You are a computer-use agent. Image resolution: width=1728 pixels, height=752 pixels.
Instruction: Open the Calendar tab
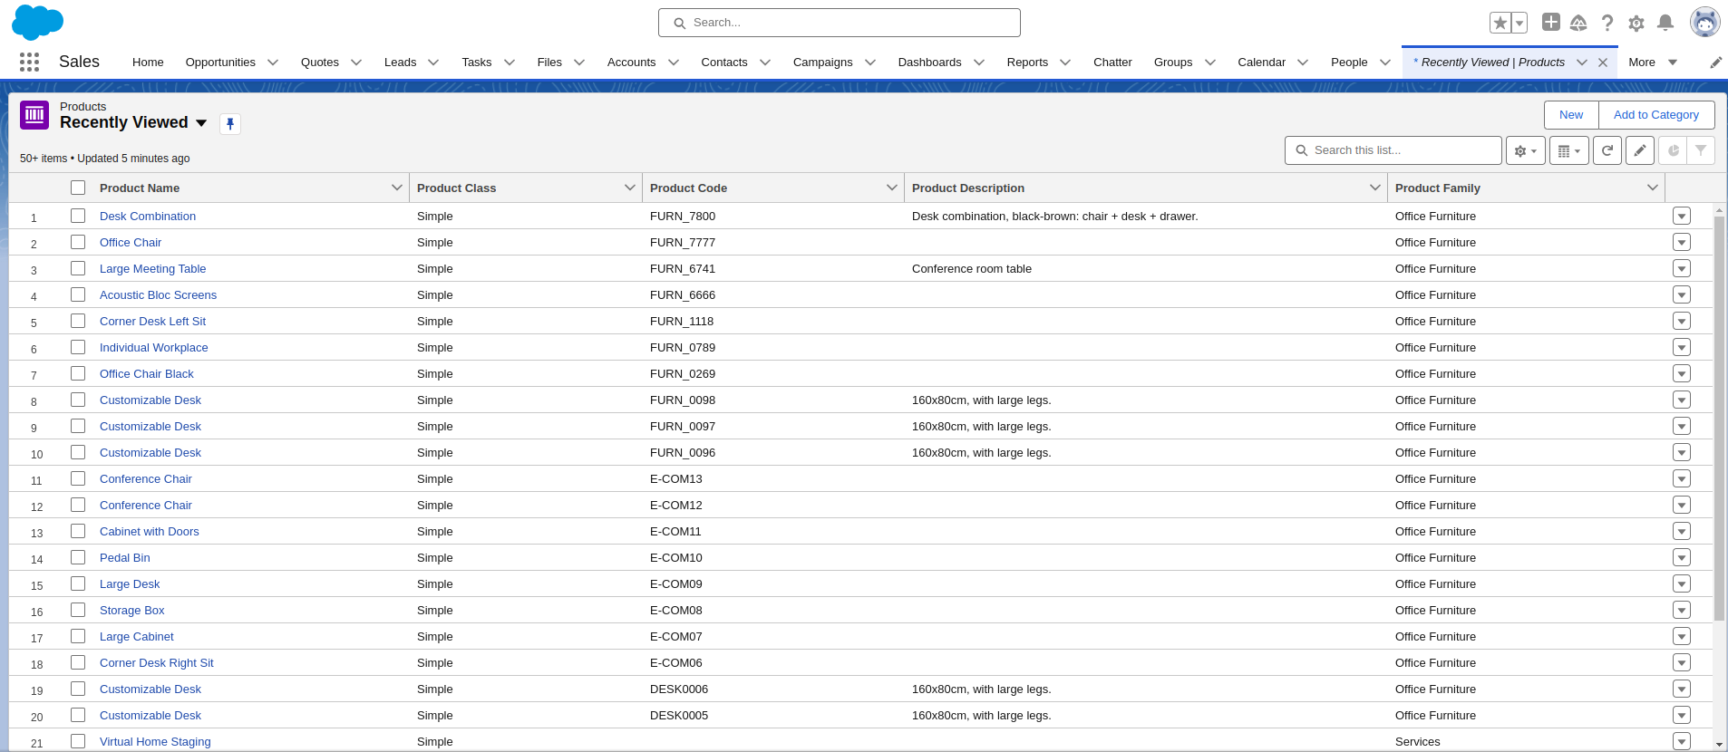pyautogui.click(x=1261, y=63)
